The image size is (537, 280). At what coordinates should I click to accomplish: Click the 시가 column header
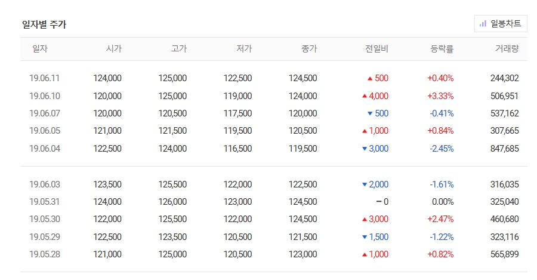114,49
